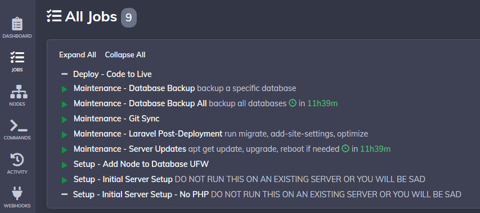Run the Add Node to Database UFW arrow
Screen dimensions: 480x213
64,165
